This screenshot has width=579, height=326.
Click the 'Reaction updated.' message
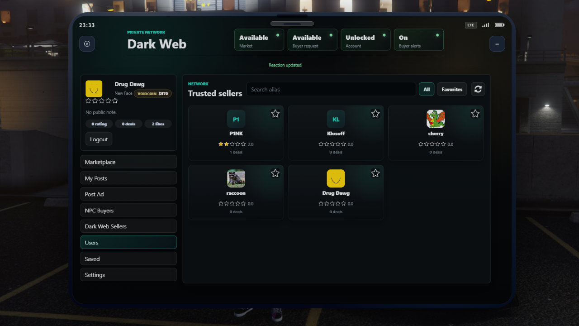(285, 65)
